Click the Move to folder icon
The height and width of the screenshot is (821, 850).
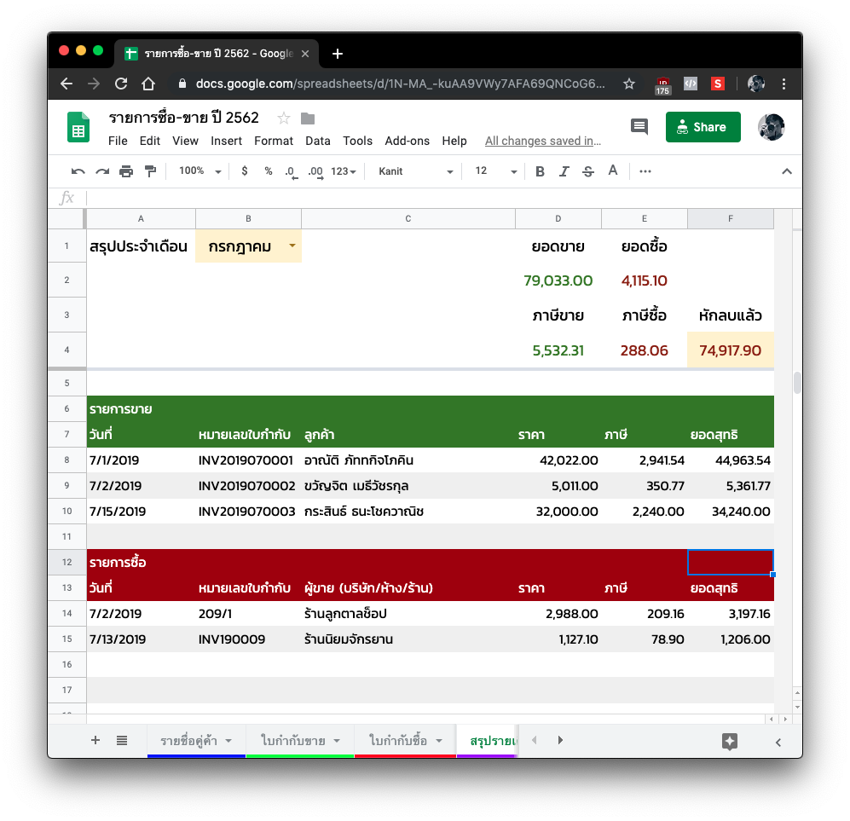308,119
